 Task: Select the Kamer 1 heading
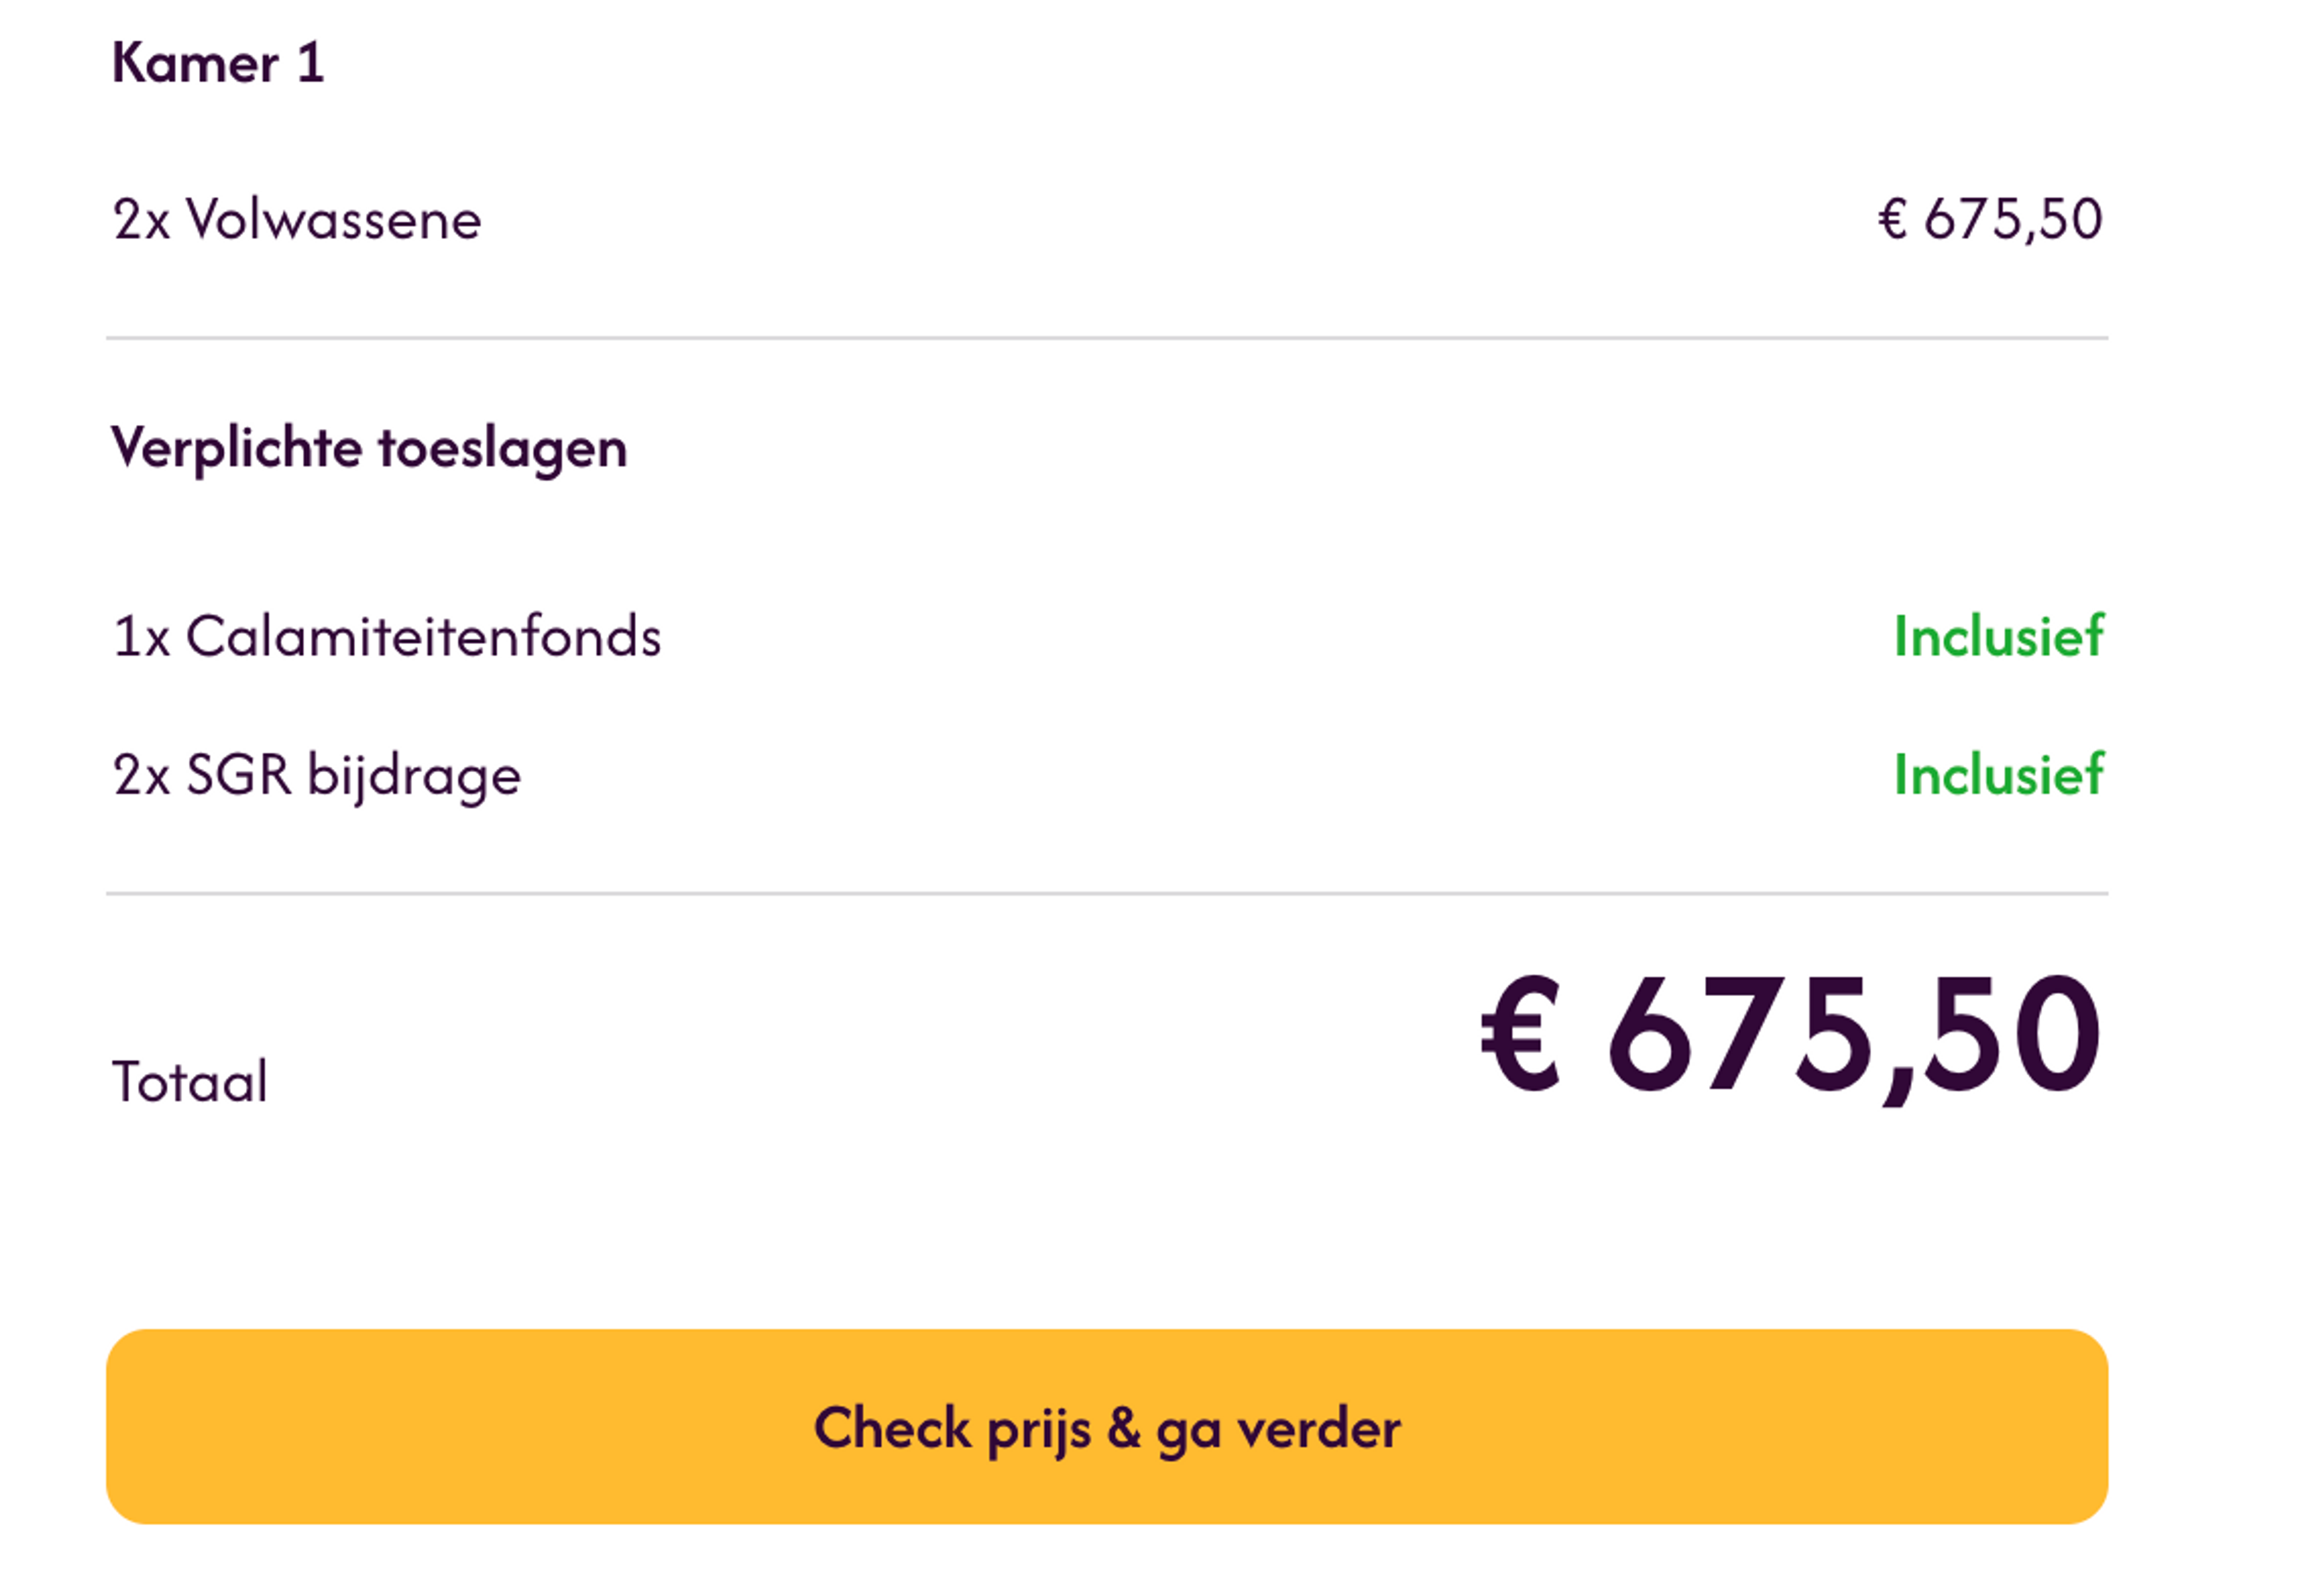(x=218, y=62)
